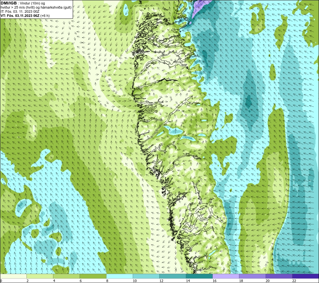Select the "hviður > 25 m/s (hvítt)" text line
Image resolution: width=319 pixels, height=283 pixels.
click(36, 7)
